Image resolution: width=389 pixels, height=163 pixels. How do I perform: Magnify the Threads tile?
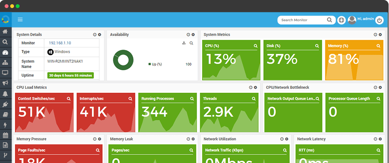[254, 99]
